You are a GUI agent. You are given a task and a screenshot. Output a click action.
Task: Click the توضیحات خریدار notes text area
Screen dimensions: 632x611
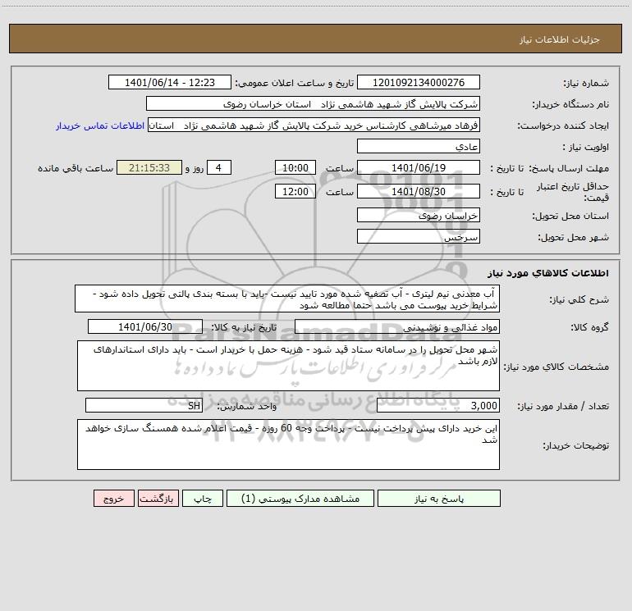coord(287,444)
